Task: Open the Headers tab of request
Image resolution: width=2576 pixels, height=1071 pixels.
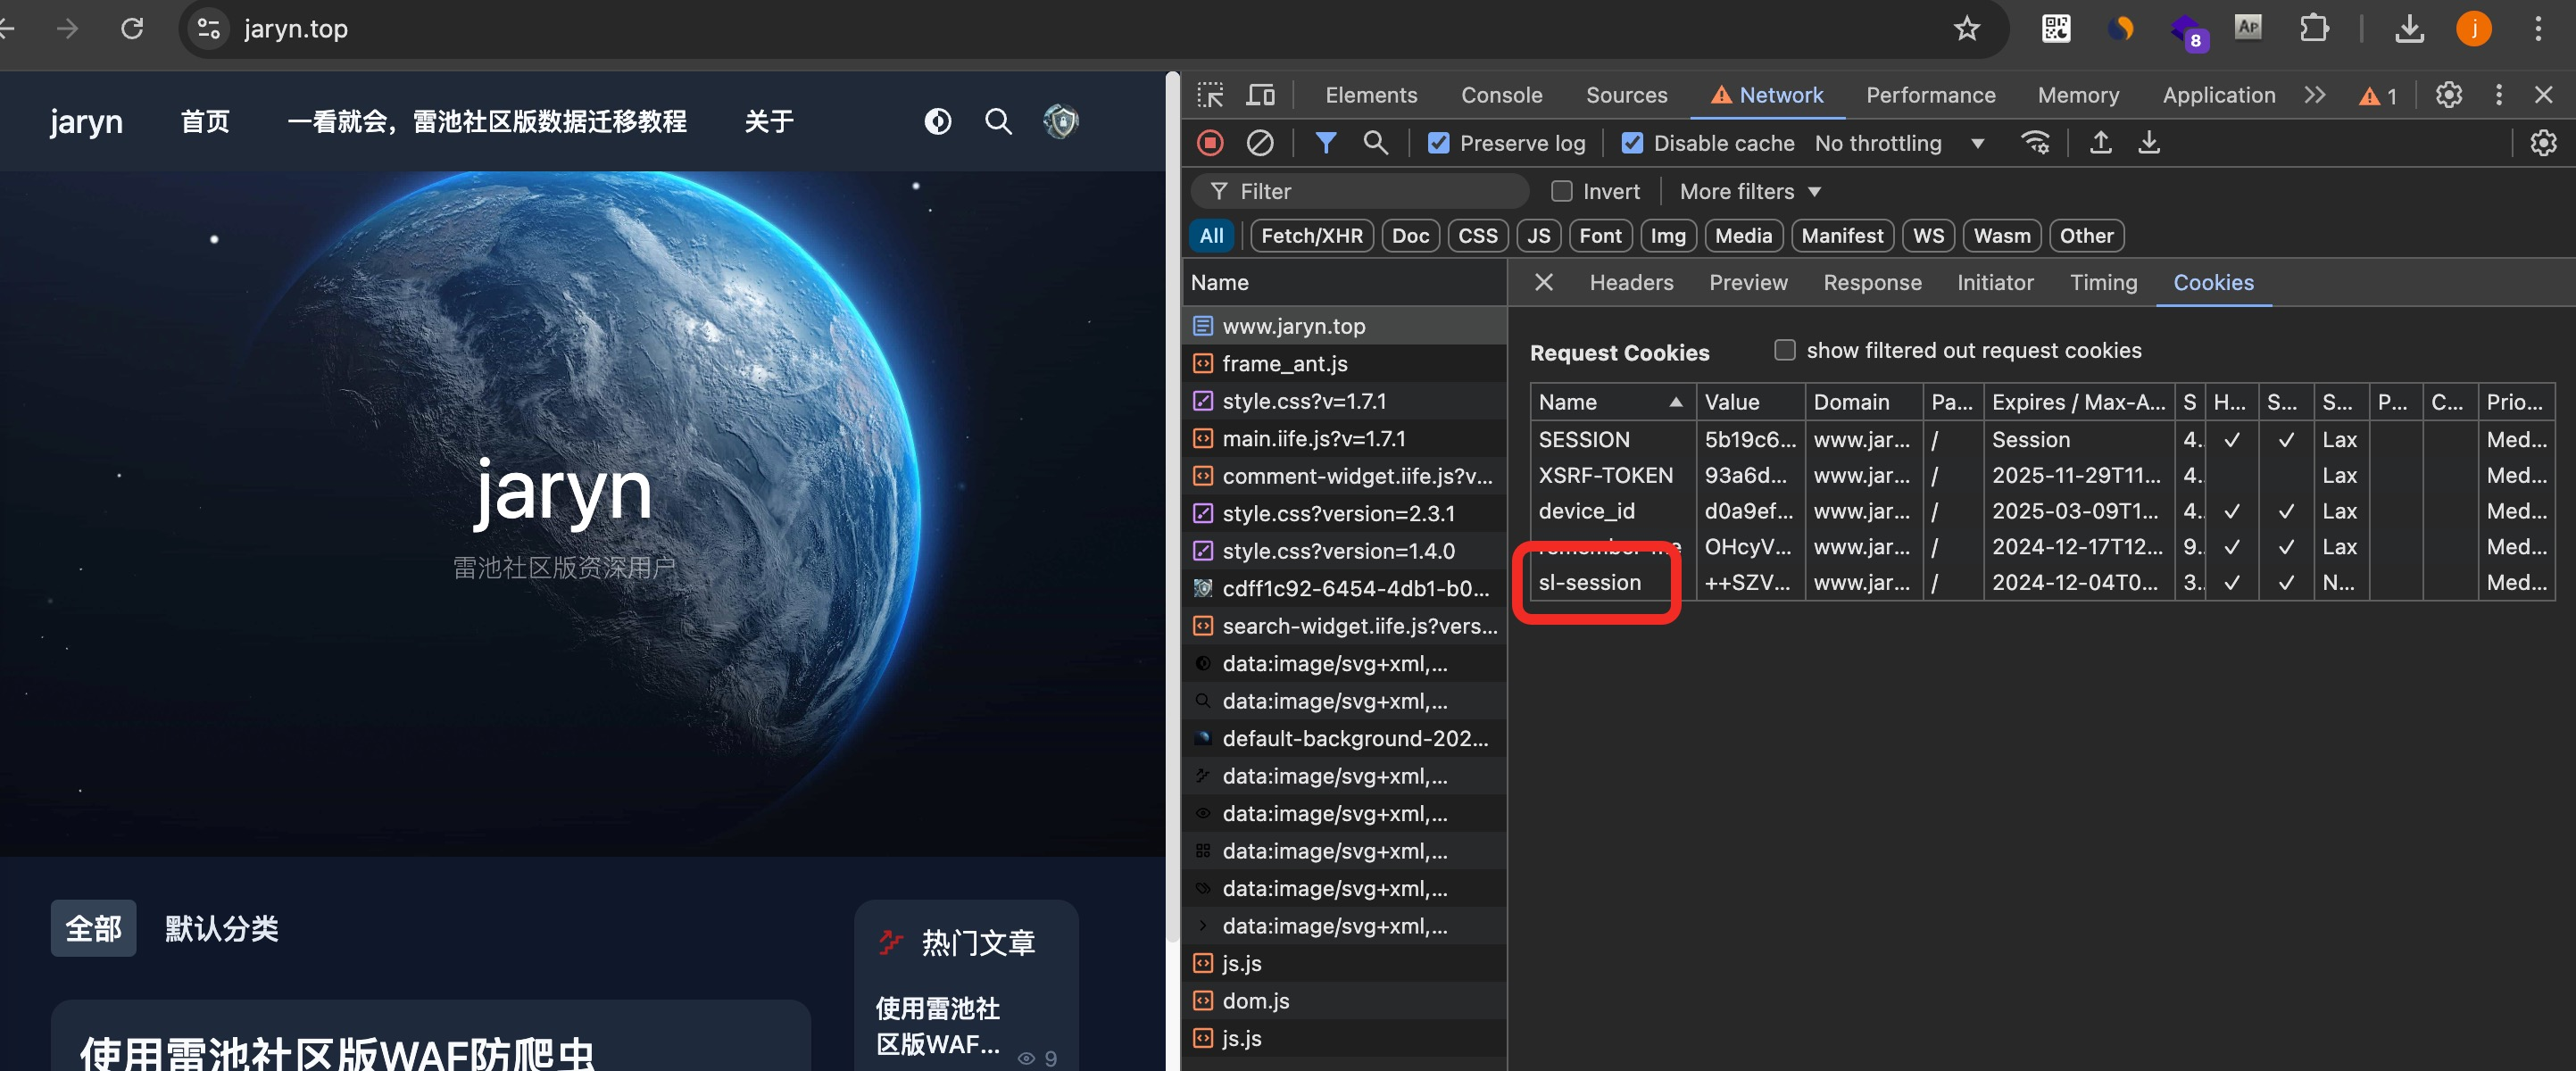Action: click(1631, 283)
